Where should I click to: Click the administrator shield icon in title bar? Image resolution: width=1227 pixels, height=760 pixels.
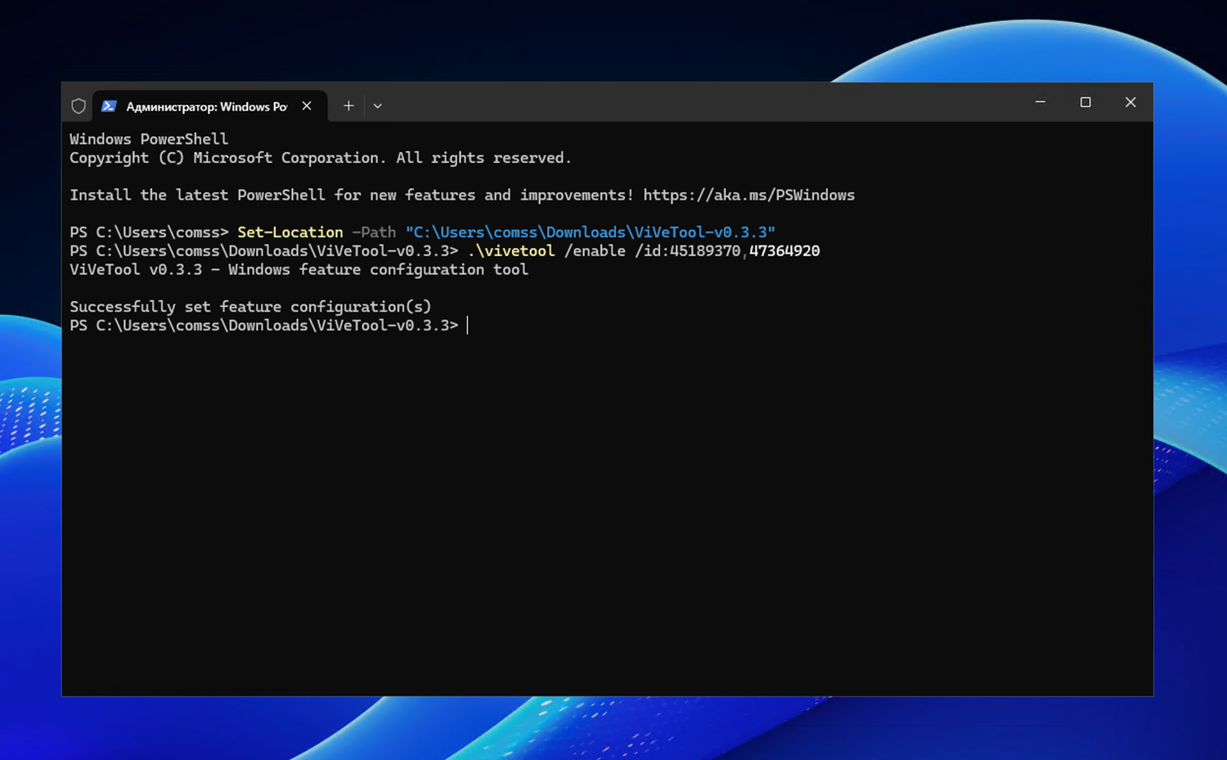pos(79,106)
